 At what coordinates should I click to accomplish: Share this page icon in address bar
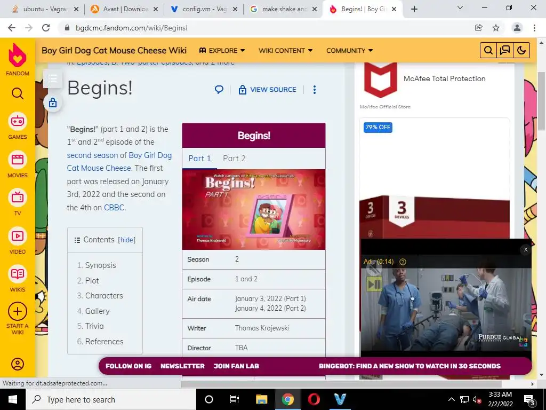[478, 28]
